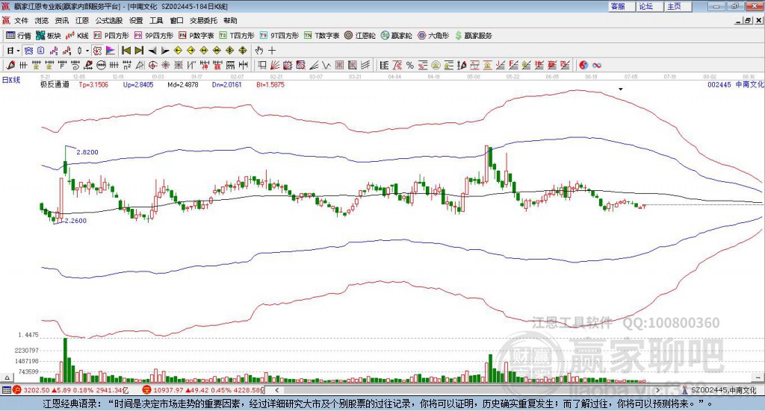Click the red-blue yin-yang icon

(x=583, y=65)
